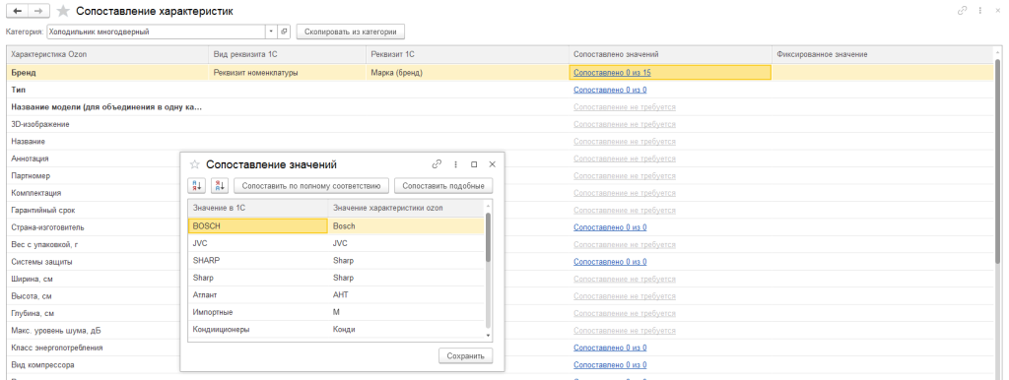
Task: Select the Импортные row value
Action: [257, 312]
